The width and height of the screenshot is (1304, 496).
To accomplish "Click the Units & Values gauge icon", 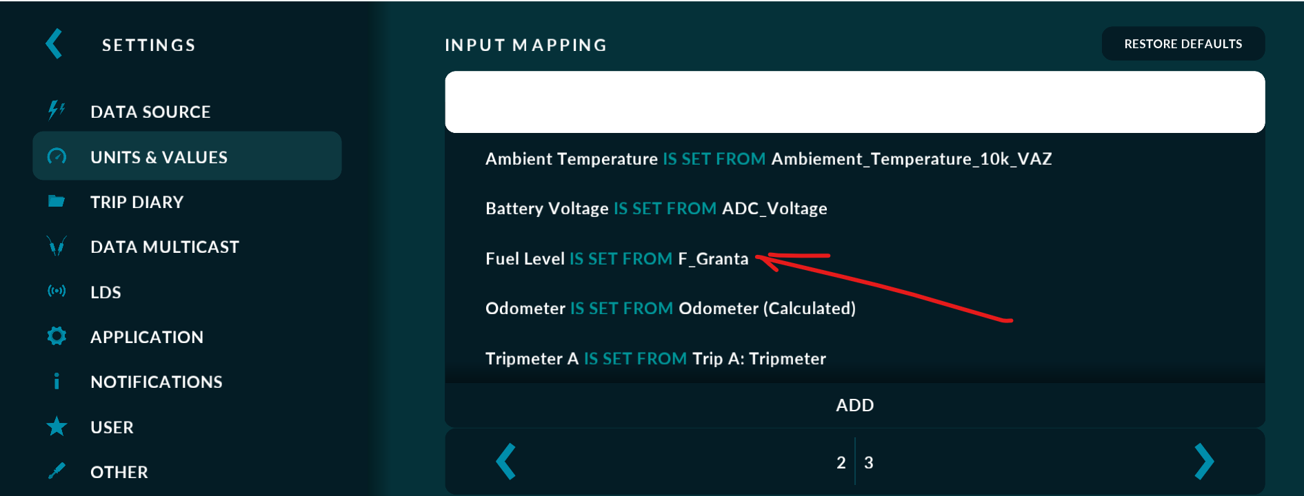I will 57,157.
